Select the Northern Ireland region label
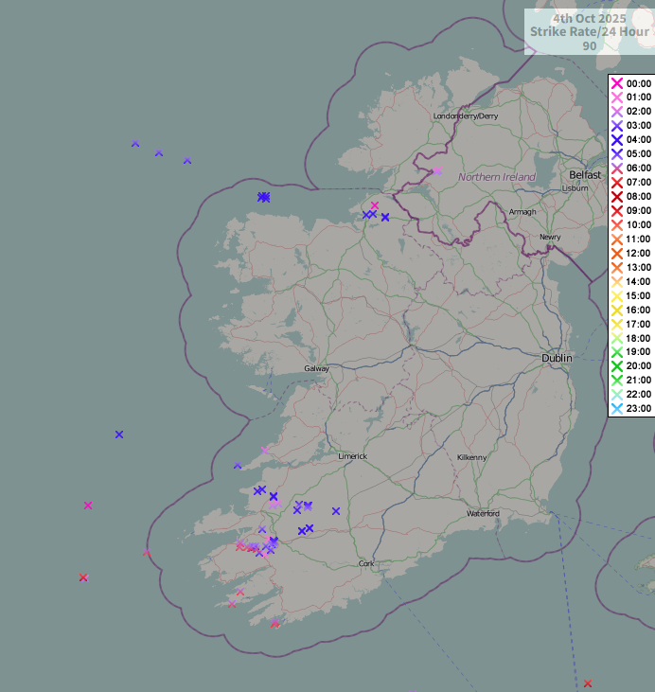The width and height of the screenshot is (655, 692). (497, 177)
